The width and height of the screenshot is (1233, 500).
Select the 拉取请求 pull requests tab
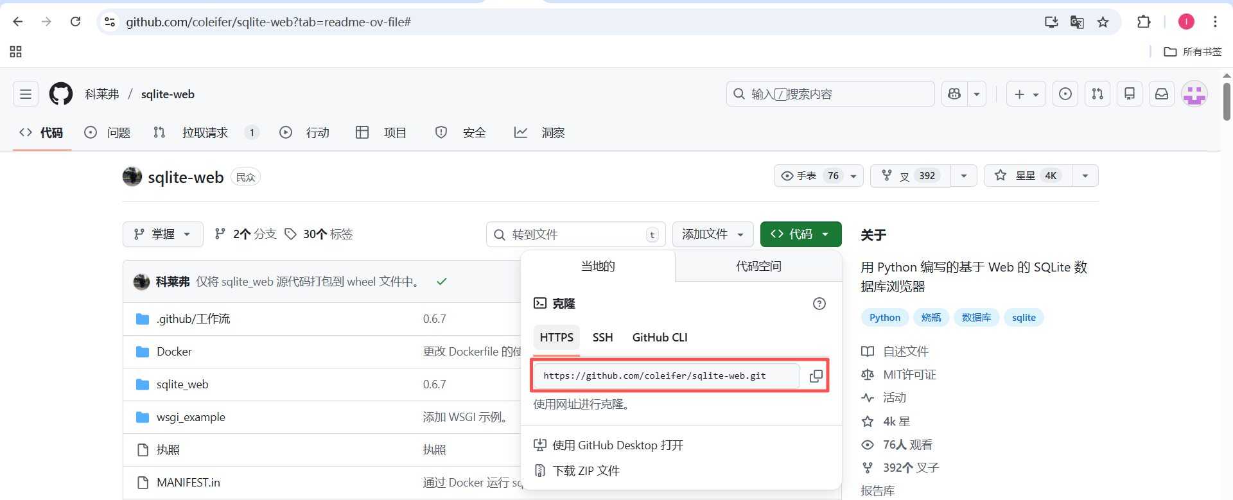pyautogui.click(x=206, y=133)
